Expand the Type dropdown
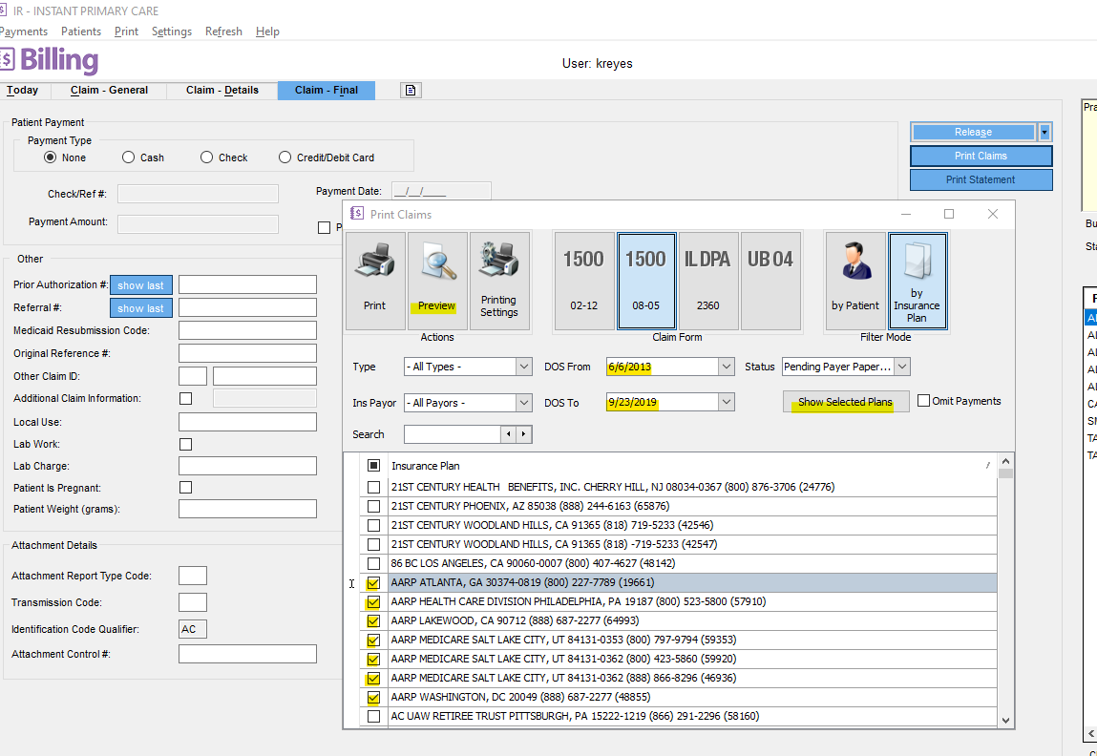 523,367
